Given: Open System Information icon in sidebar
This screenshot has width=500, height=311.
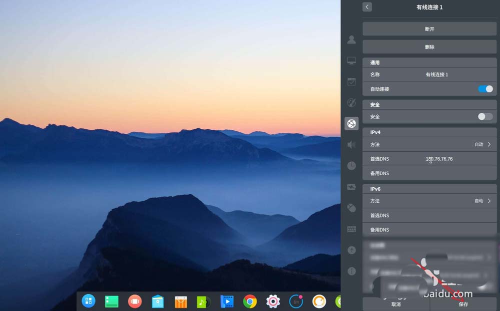Looking at the screenshot, I should click(x=351, y=271).
